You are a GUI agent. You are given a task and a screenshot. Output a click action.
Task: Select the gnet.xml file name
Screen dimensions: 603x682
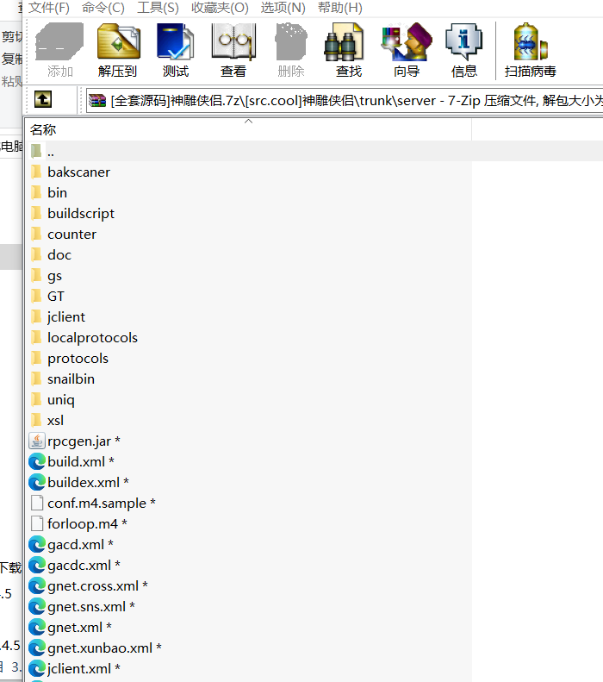75,627
